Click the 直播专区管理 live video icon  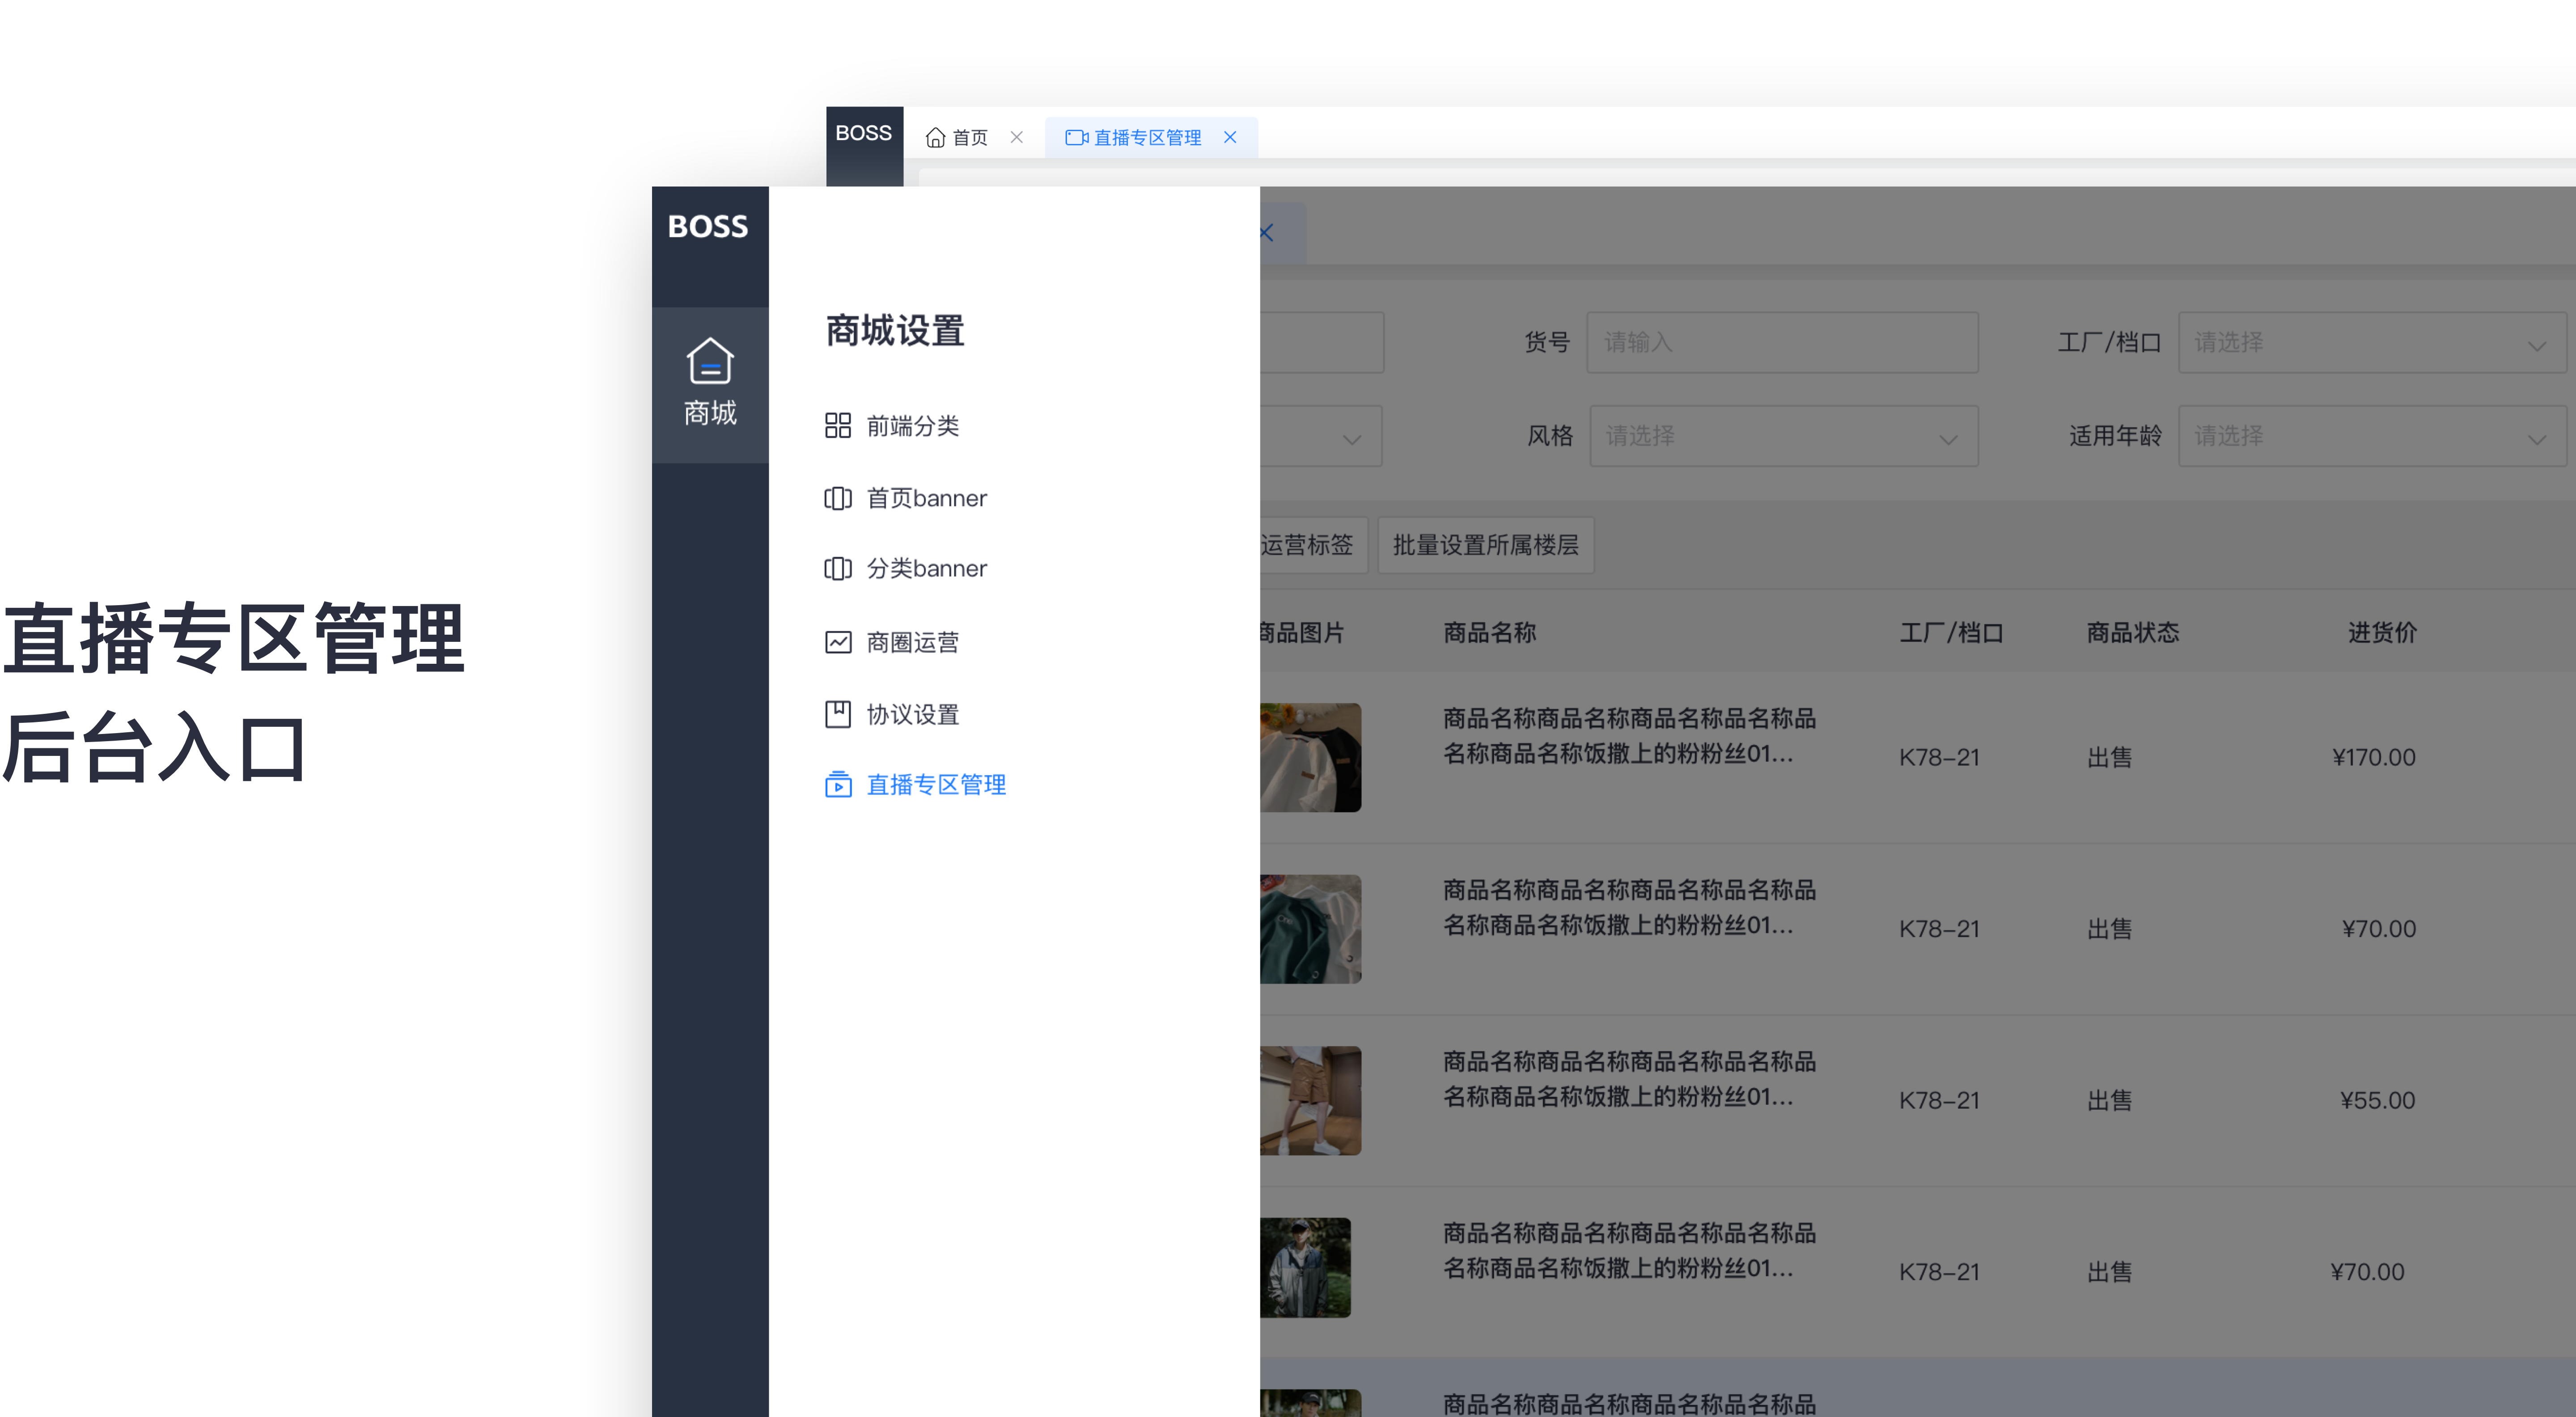coord(837,785)
